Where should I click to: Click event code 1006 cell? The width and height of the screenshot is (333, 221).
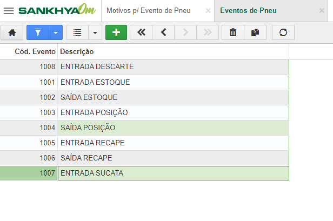pyautogui.click(x=29, y=158)
